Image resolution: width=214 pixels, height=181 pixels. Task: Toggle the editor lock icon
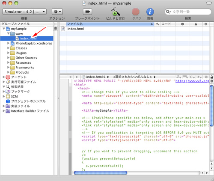212,77
